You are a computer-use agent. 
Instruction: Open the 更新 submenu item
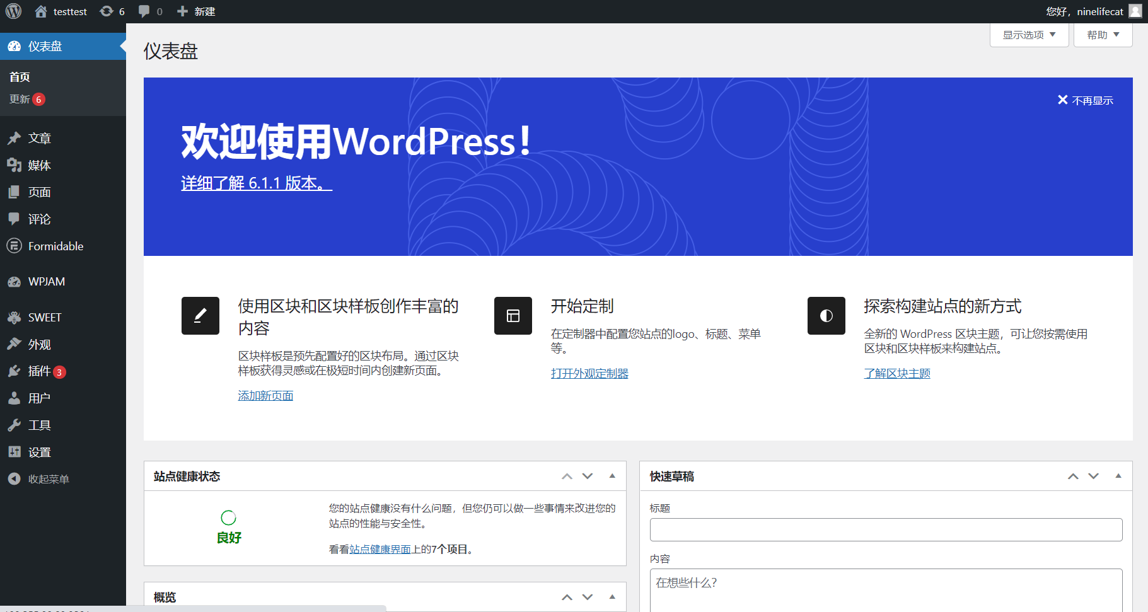pos(20,99)
